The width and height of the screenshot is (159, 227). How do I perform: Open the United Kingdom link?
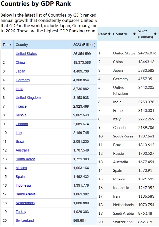pos(28,98)
